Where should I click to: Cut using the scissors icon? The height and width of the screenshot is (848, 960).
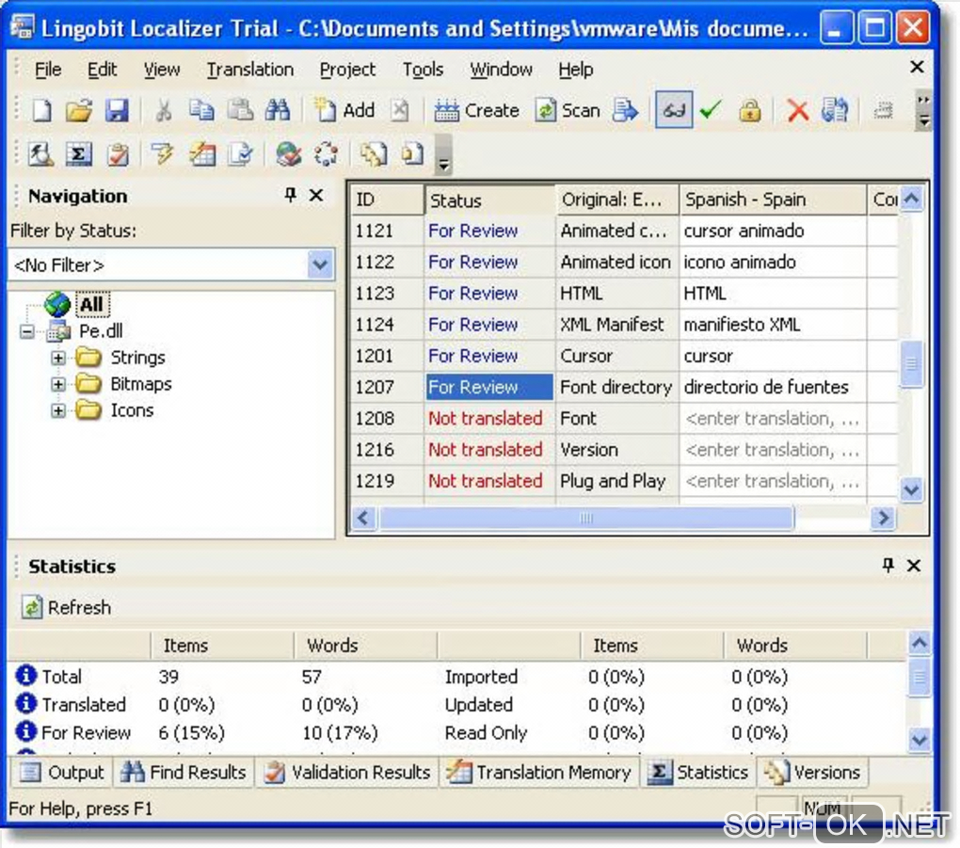tap(164, 111)
